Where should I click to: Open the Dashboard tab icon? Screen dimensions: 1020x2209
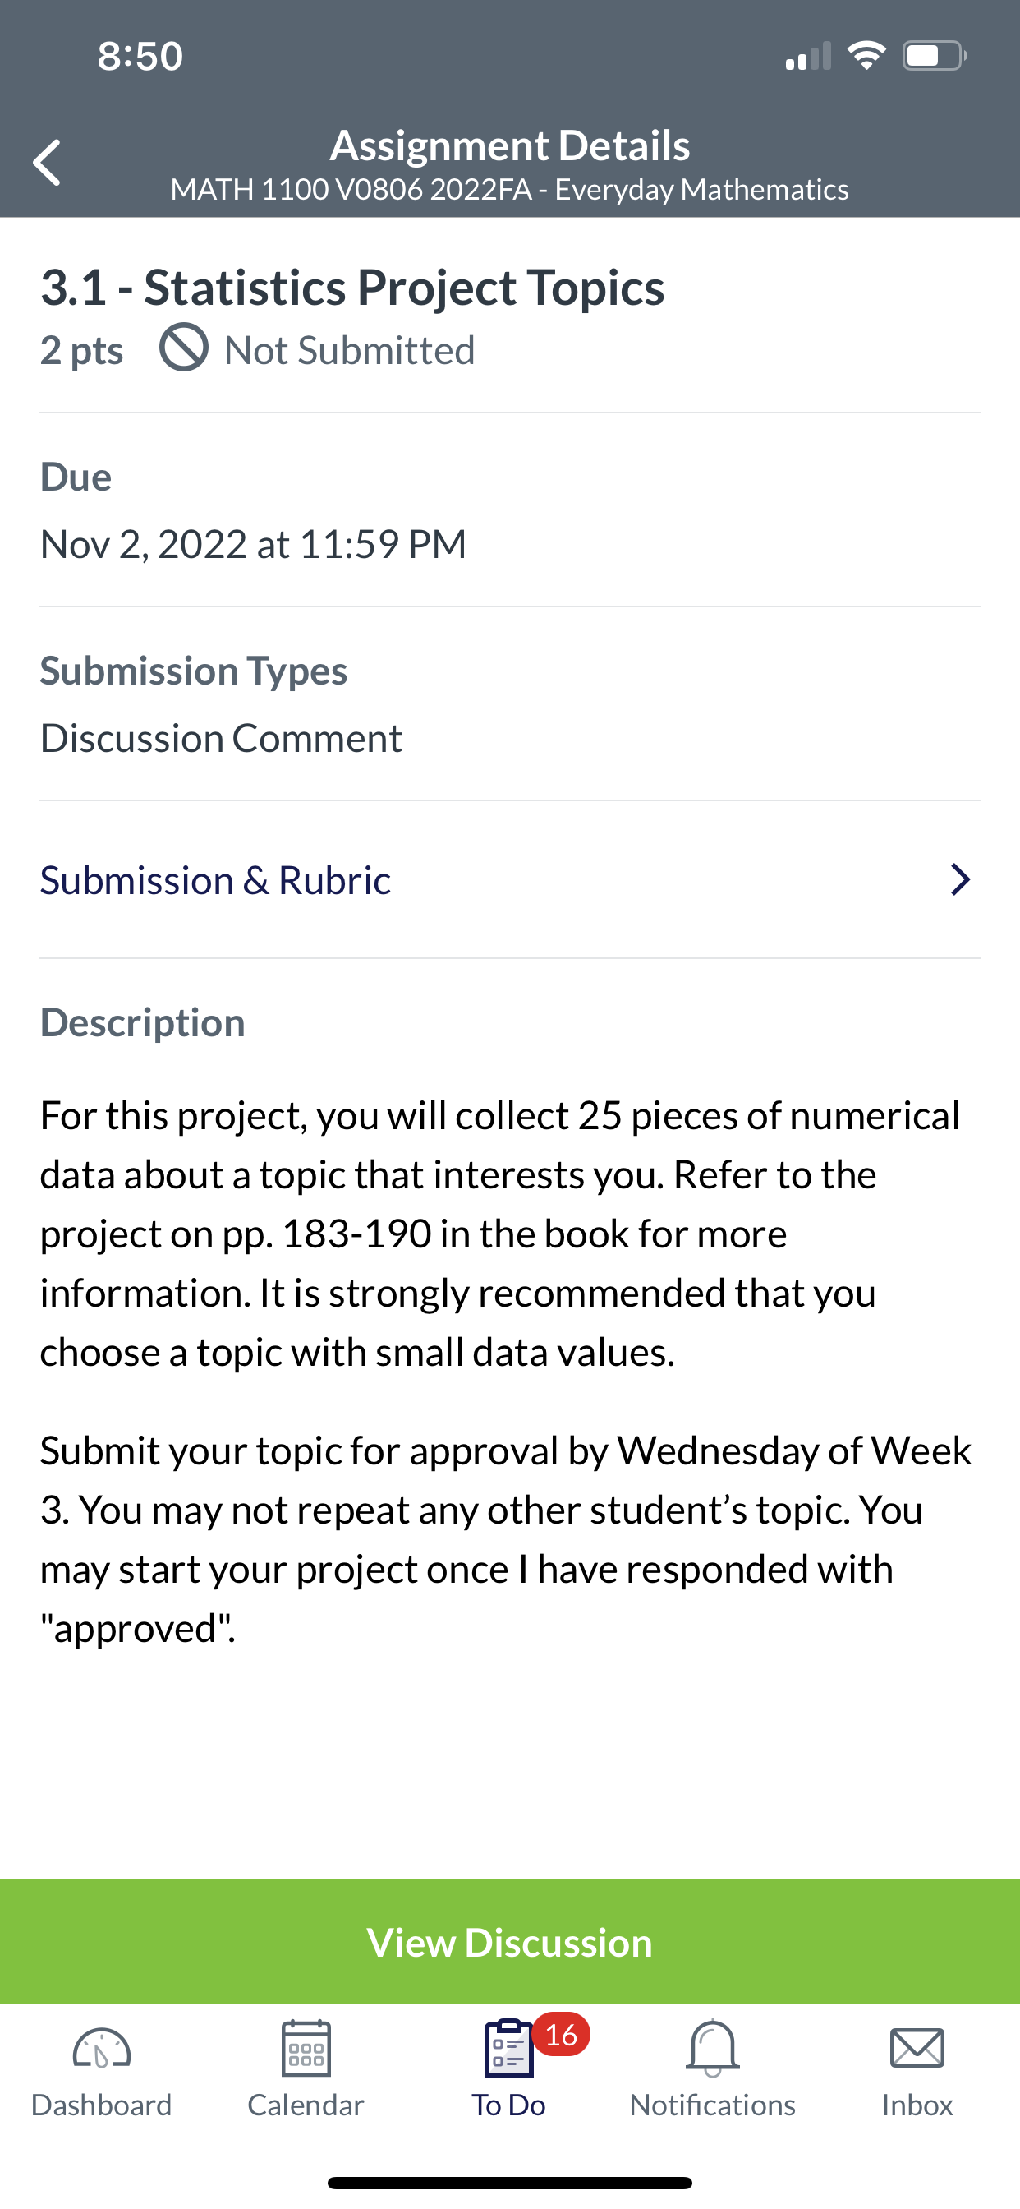click(x=101, y=2050)
